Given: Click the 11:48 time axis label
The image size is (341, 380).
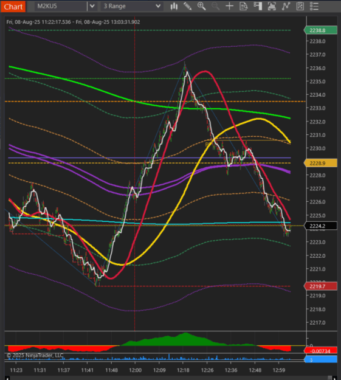Looking at the screenshot, I should point(111,370).
